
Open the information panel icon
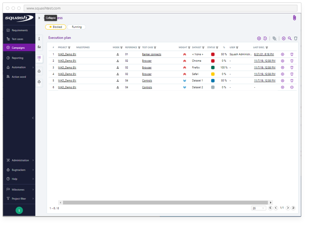click(x=39, y=39)
